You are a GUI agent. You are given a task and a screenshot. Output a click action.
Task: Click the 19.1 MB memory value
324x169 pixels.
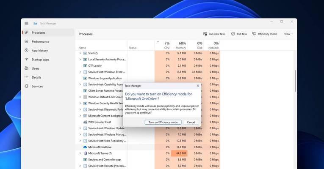pos(181,53)
